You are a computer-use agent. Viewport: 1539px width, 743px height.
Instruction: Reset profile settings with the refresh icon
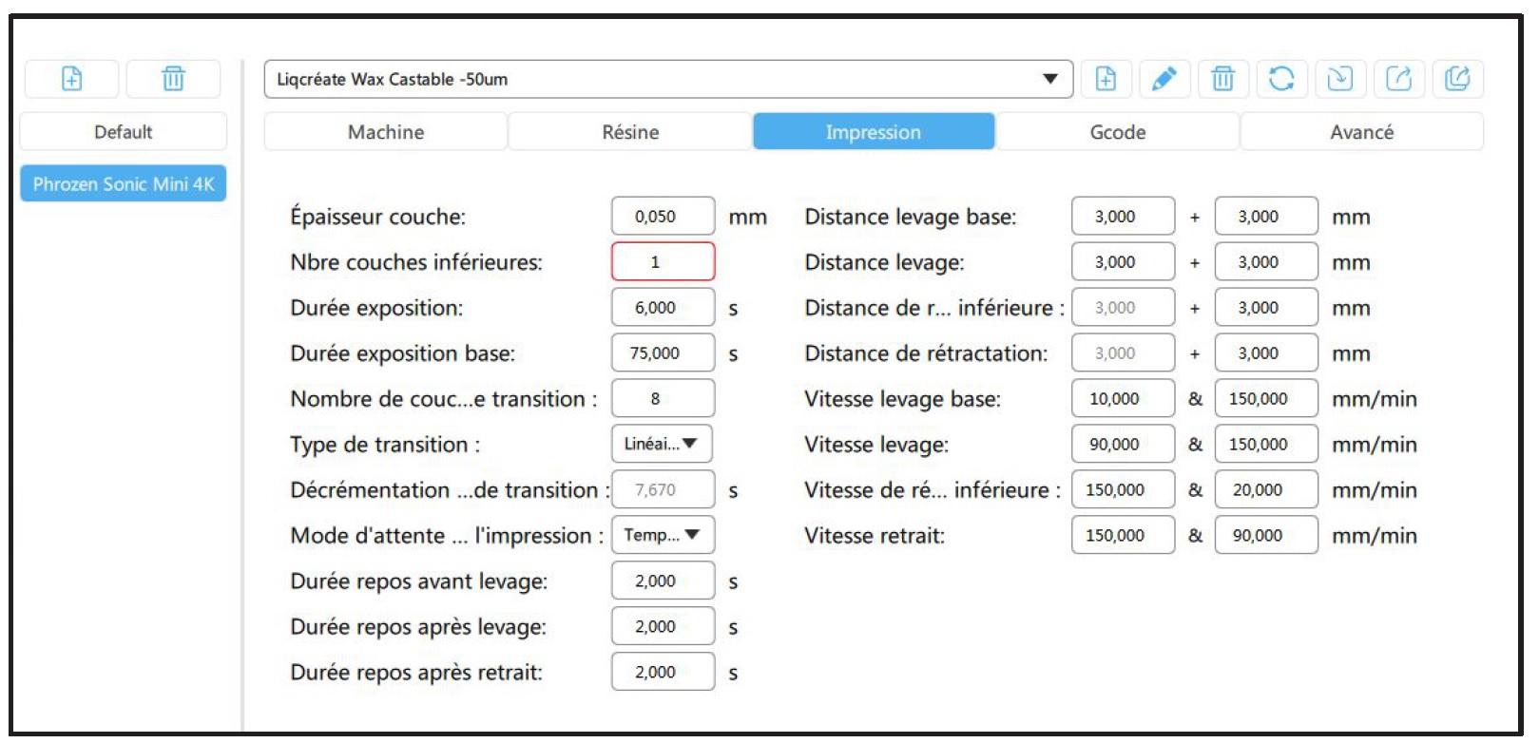pos(1281,79)
